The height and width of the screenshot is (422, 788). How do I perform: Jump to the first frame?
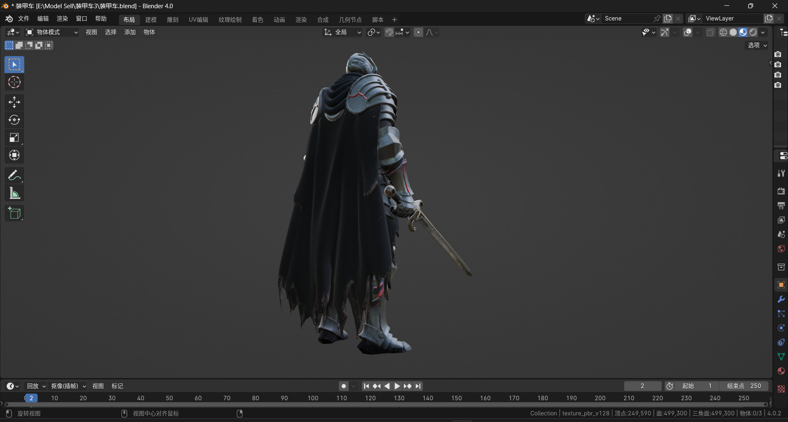(x=367, y=386)
